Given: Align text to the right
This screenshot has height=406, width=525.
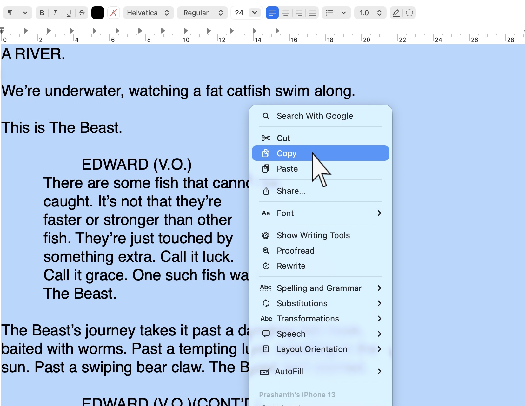Looking at the screenshot, I should point(299,13).
